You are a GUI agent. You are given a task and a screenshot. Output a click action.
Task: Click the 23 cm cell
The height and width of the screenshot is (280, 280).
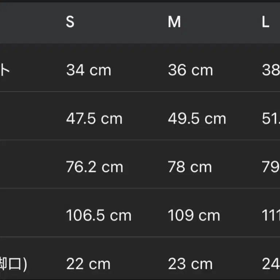coord(190,264)
